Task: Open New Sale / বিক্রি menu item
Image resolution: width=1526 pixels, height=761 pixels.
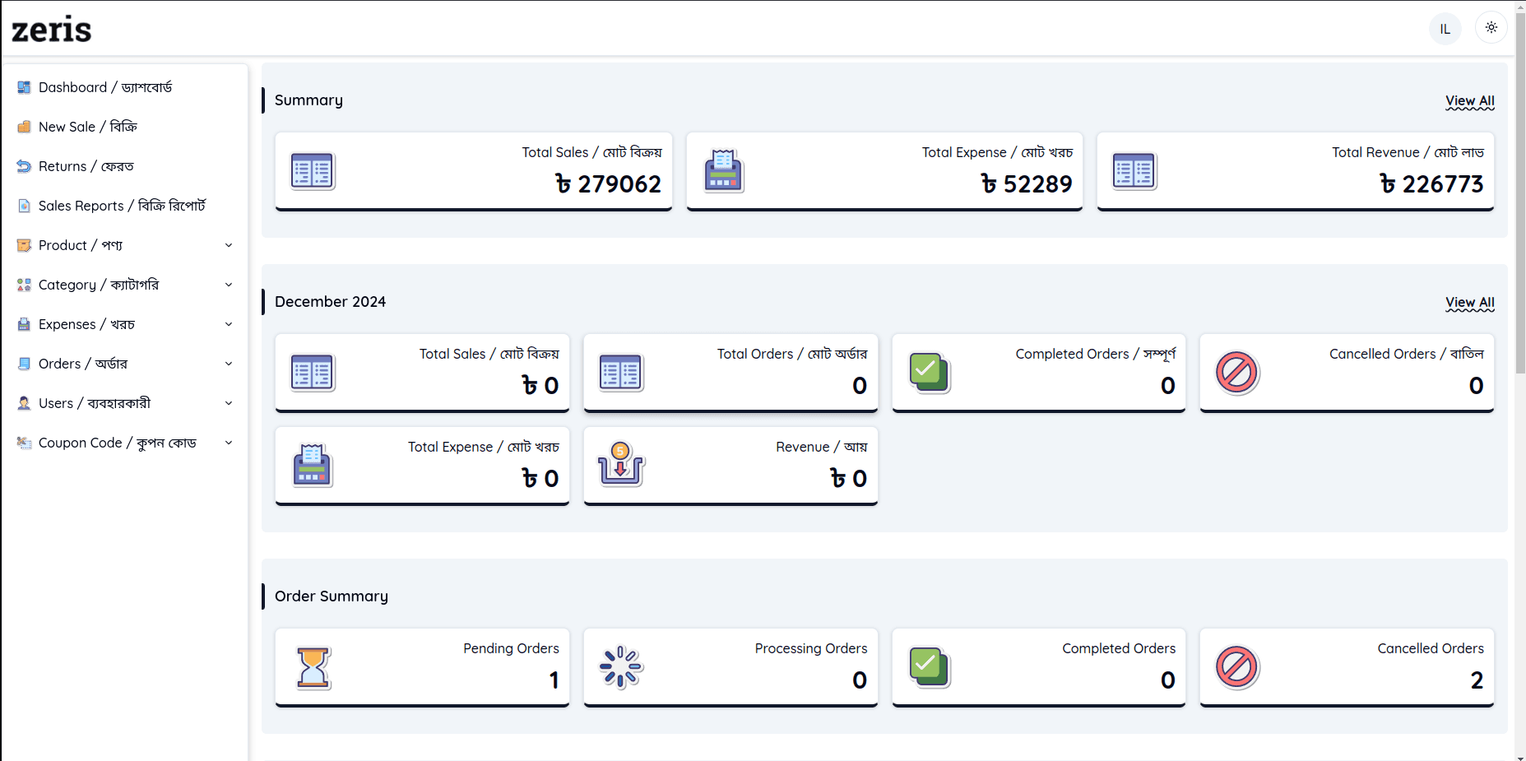Action: tap(125, 127)
